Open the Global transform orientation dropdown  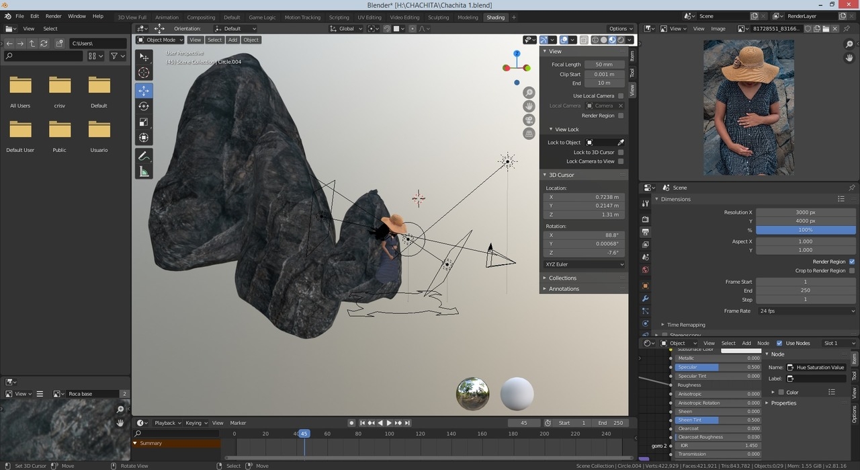(347, 29)
